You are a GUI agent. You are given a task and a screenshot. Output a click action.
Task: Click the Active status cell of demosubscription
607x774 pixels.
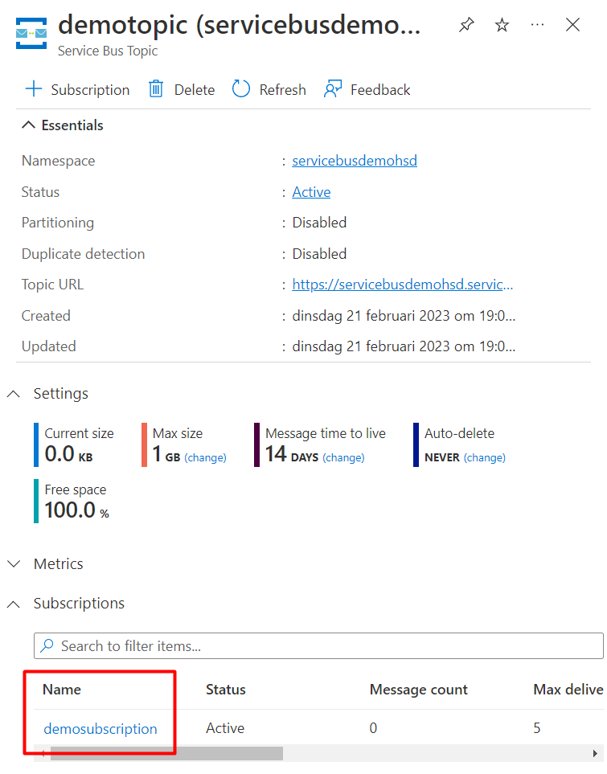(x=225, y=728)
